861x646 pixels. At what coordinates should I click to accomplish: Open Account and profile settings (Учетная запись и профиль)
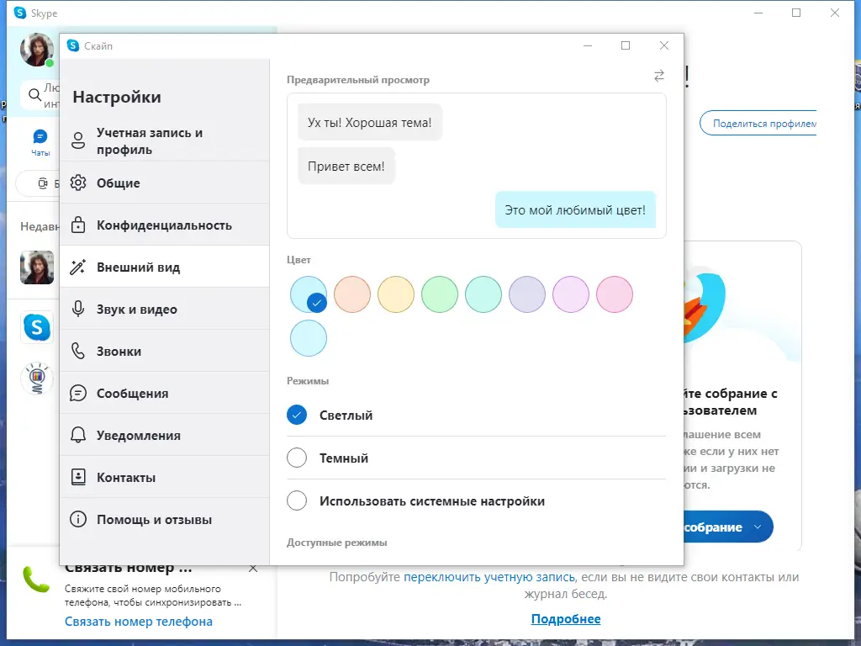click(164, 140)
